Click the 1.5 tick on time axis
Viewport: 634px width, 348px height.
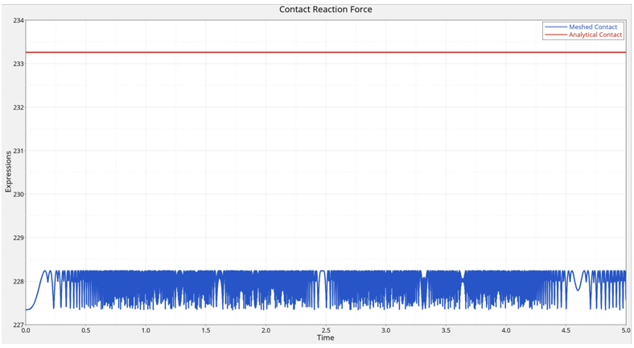point(206,330)
